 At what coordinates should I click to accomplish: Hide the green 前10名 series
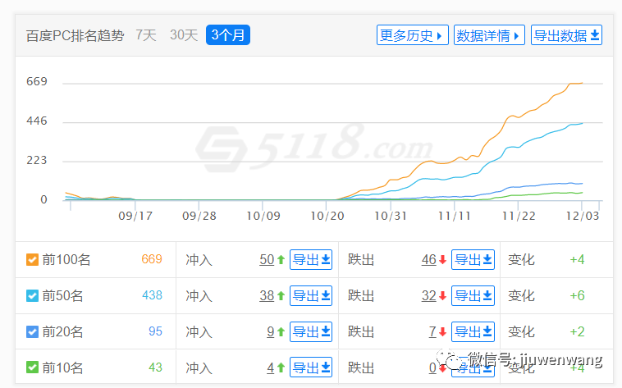click(x=33, y=368)
